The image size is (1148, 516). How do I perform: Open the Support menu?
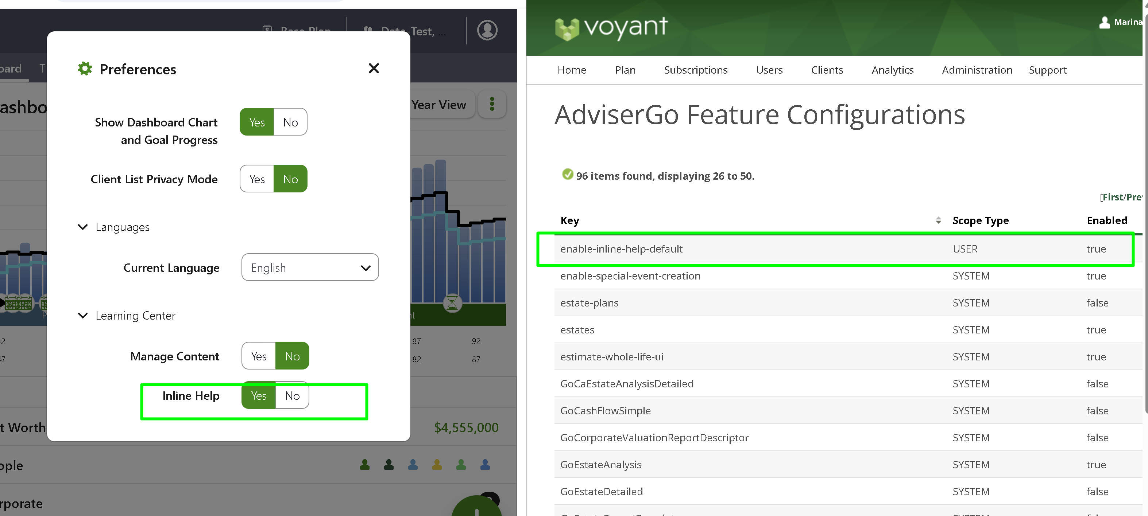tap(1047, 70)
